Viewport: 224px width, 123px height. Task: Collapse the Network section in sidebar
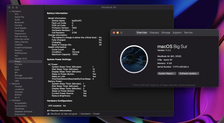tap(10, 84)
